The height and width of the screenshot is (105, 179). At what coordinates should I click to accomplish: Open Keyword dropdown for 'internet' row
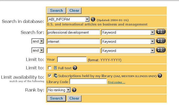click(x=128, y=41)
